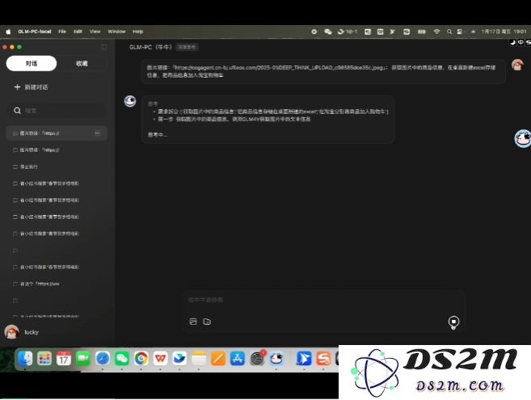Stop the running task with the stop button

[453, 321]
